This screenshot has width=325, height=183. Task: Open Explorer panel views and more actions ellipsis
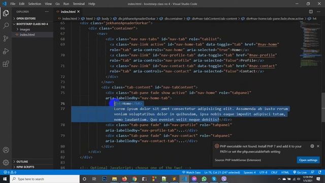coord(47,12)
